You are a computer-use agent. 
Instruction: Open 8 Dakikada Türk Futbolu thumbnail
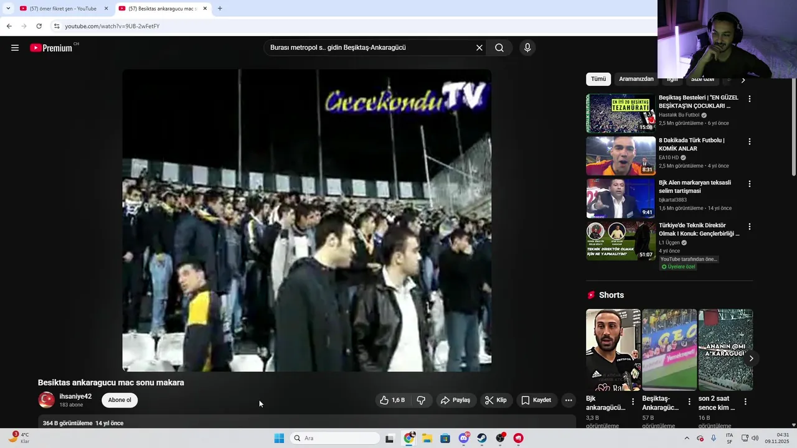621,156
